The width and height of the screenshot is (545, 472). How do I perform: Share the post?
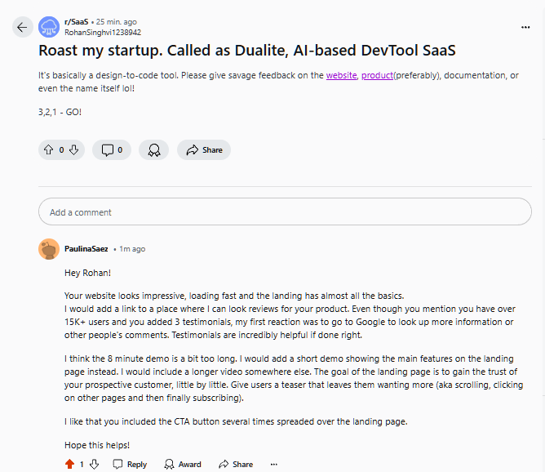pyautogui.click(x=204, y=150)
